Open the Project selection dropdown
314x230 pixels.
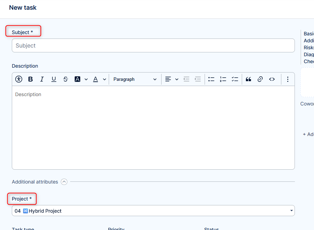153,211
